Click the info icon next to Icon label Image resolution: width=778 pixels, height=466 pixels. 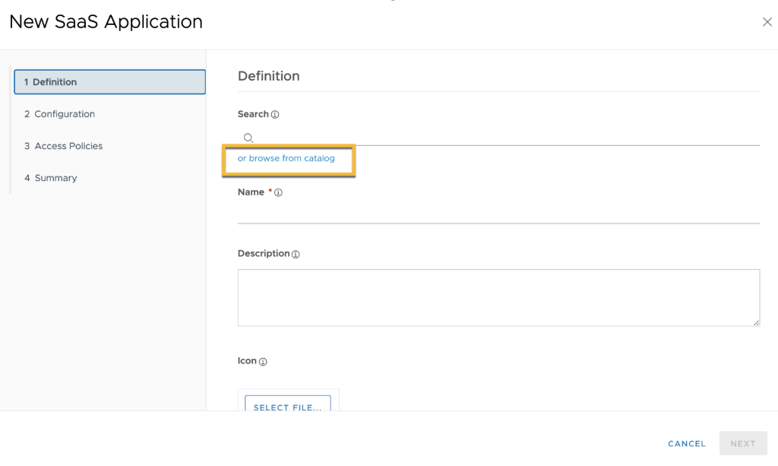click(263, 362)
